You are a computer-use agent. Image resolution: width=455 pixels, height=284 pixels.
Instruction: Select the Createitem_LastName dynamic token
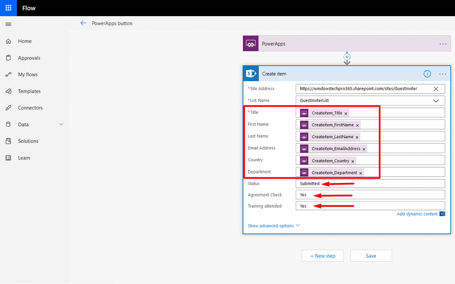click(330, 137)
